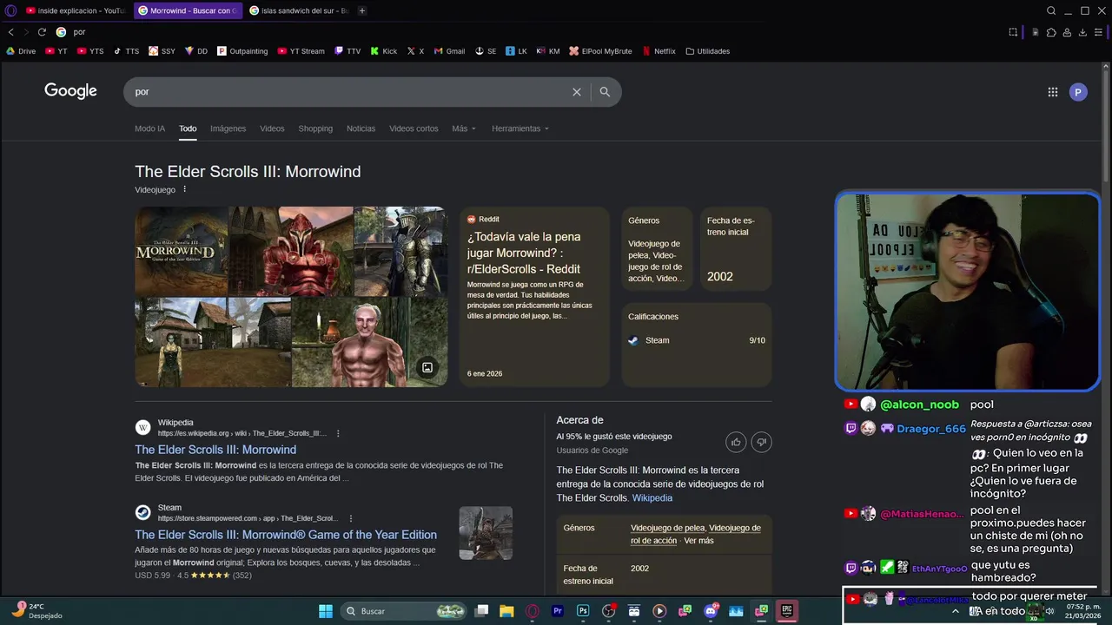Reload the page with the refresh icon

pyautogui.click(x=41, y=32)
